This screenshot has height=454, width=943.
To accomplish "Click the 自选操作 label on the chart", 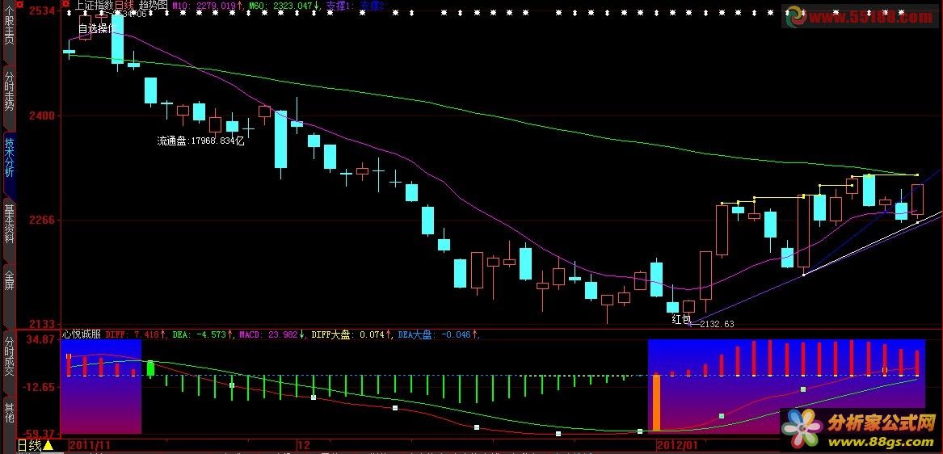I will 98,28.
